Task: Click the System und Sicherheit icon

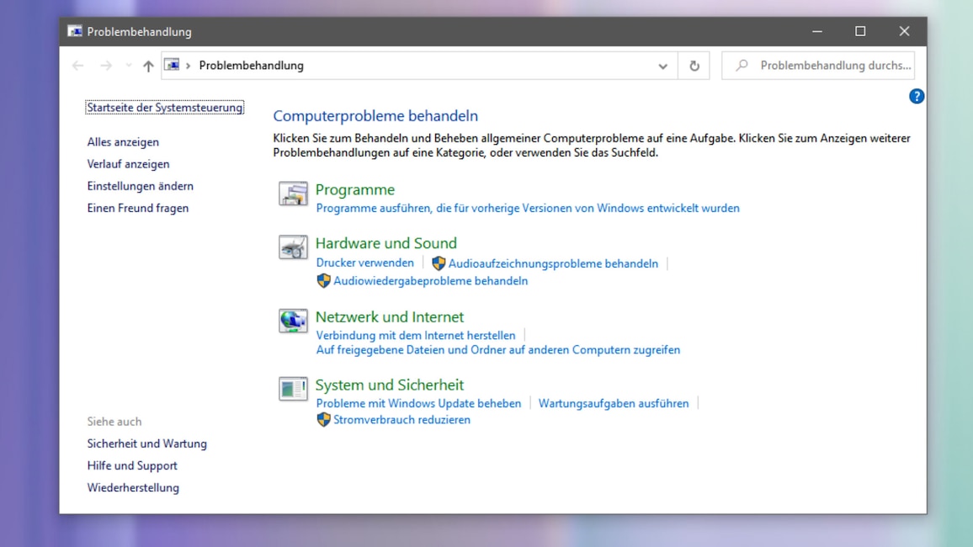Action: [293, 389]
